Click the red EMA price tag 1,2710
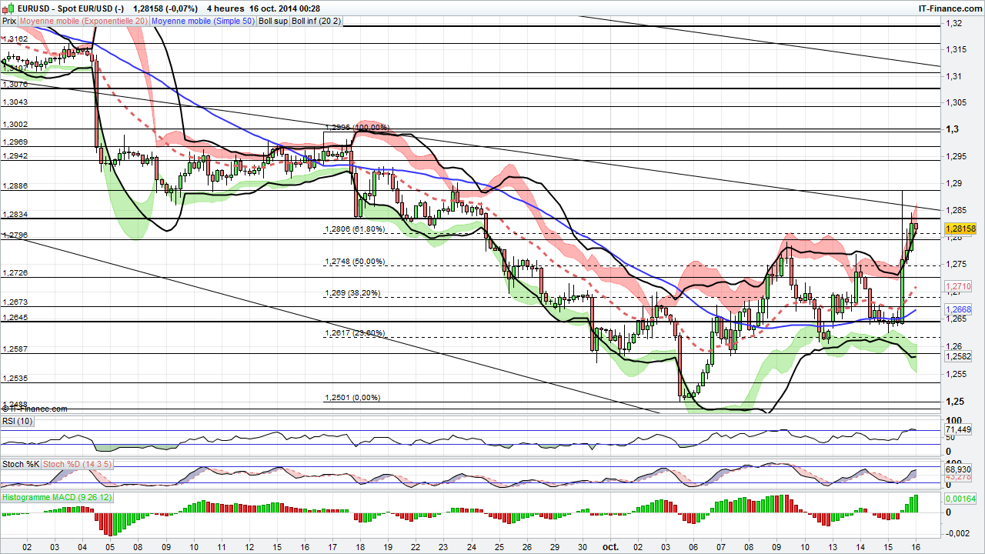 coord(959,286)
